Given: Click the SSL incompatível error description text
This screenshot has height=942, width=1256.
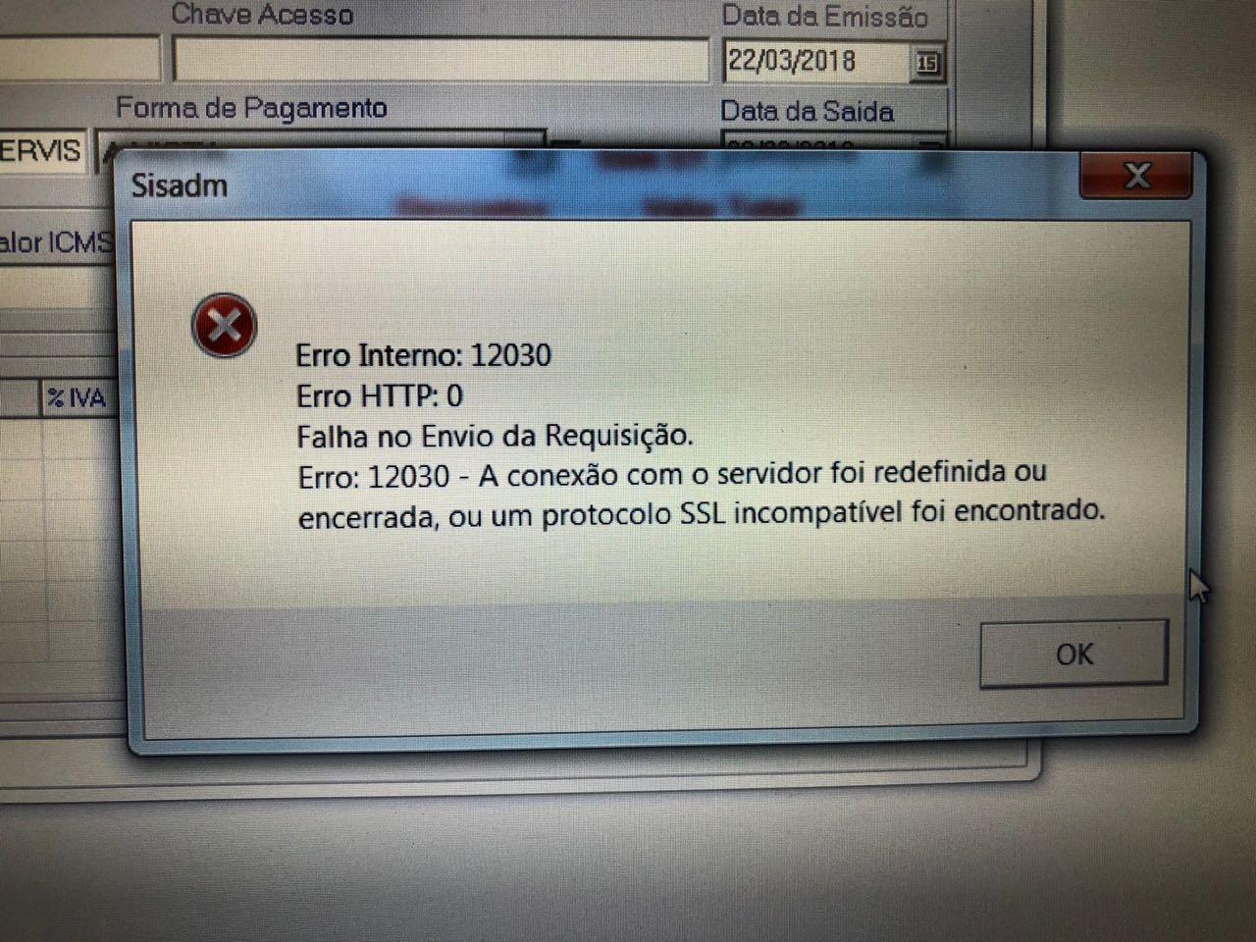Looking at the screenshot, I should click(702, 494).
